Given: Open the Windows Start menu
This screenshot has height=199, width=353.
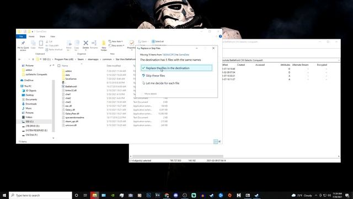Looking at the screenshot, I should 4,195.
